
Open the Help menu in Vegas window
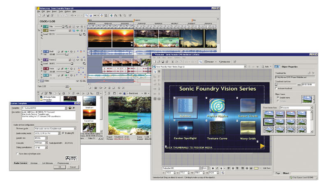(x=74, y=12)
